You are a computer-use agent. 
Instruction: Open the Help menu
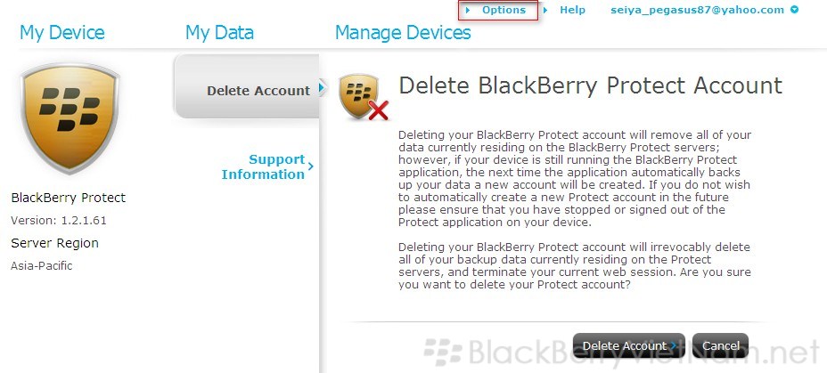(572, 11)
